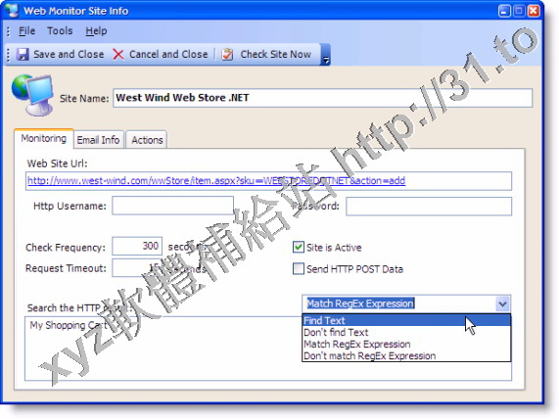
Task: Close the Web Monitor Site Info window
Action: (534, 11)
